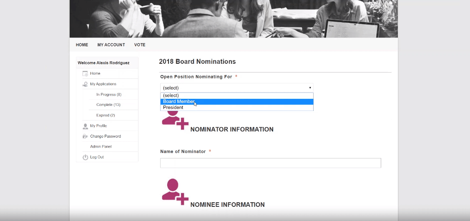This screenshot has width=470, height=221.
Task: Click the Name of Nominator text field
Action: tap(270, 163)
